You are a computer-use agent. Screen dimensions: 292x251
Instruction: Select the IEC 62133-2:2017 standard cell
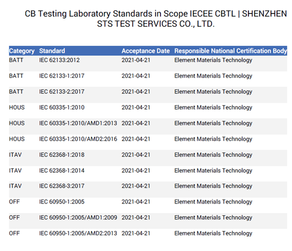[62, 92]
